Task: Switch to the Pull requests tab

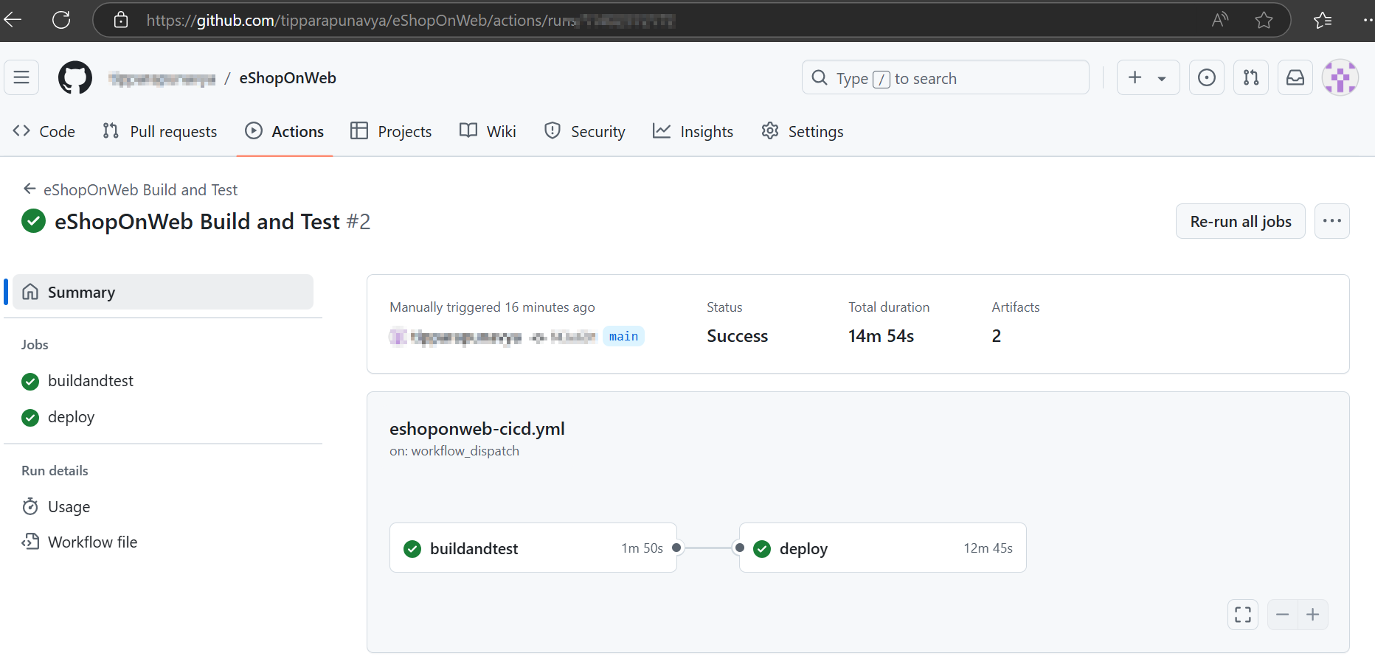Action: (159, 131)
